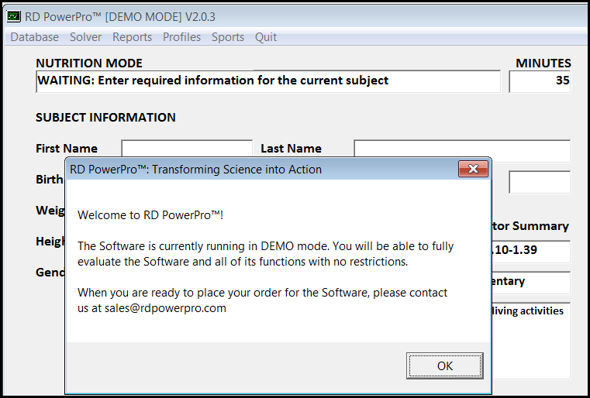Open the Reports menu
The image size is (590, 398).
pyautogui.click(x=132, y=37)
